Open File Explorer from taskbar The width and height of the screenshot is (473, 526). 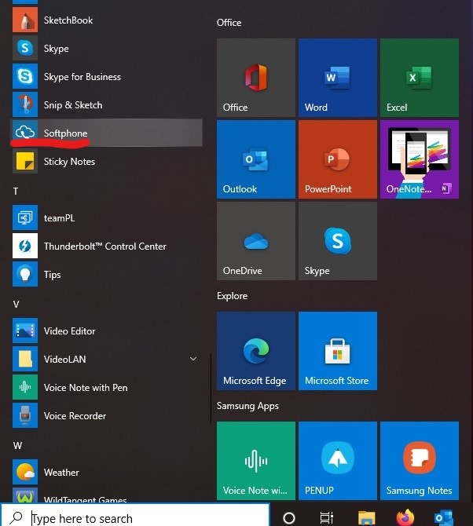[x=366, y=518]
